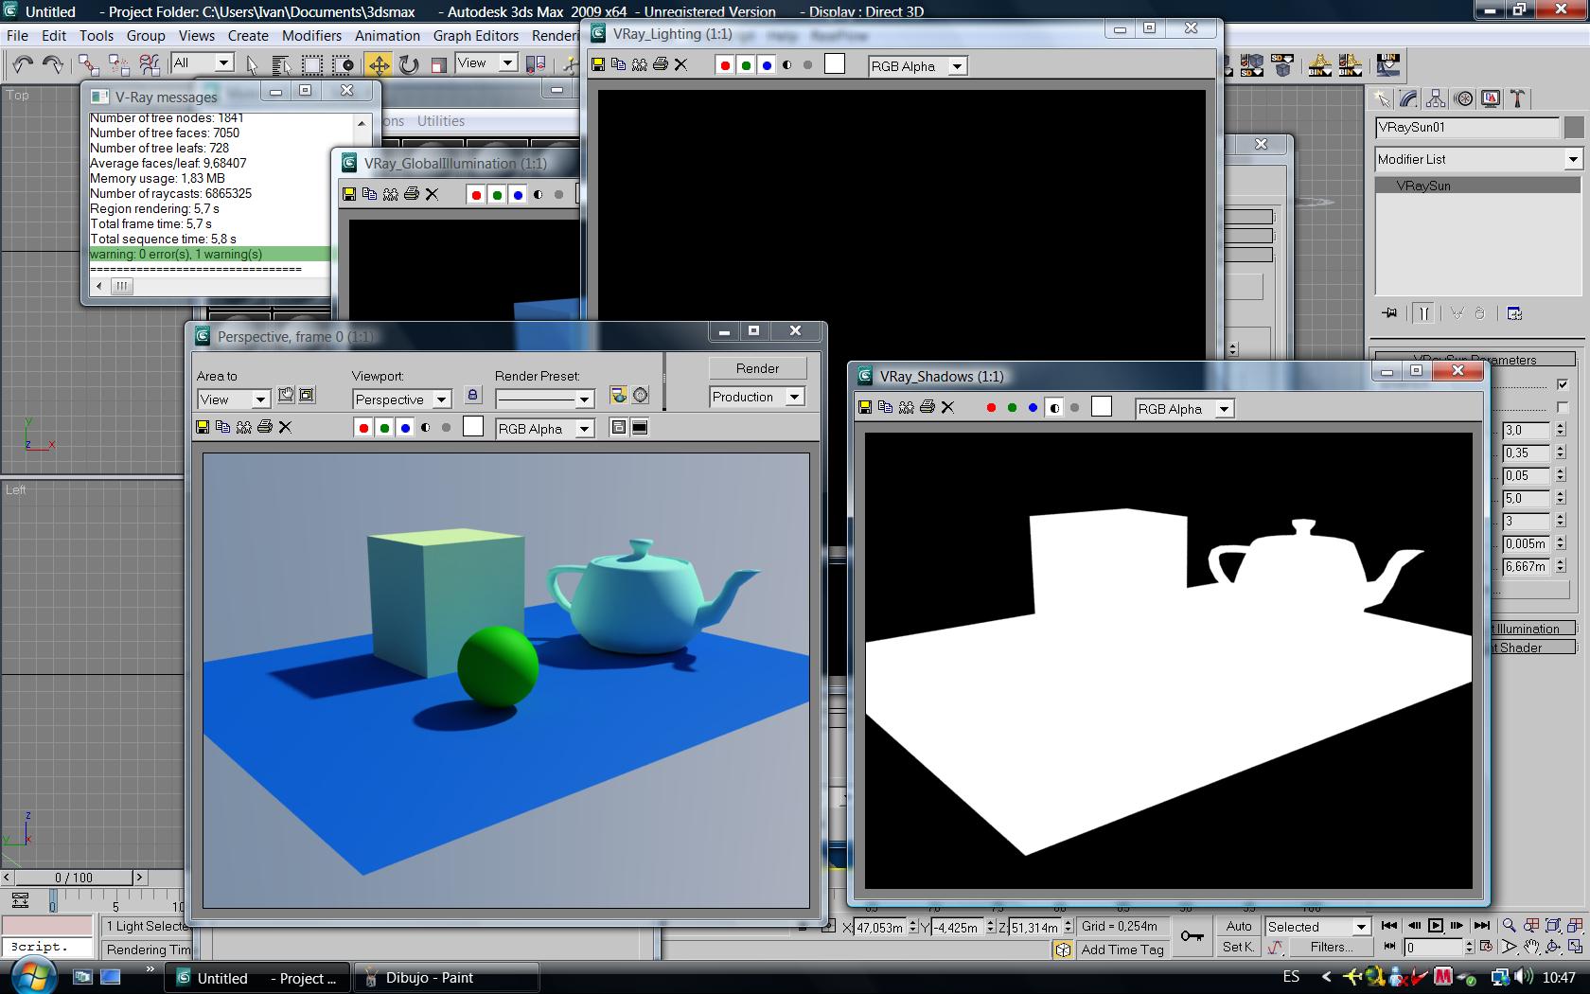Click Add Time Tag

pos(1122,950)
